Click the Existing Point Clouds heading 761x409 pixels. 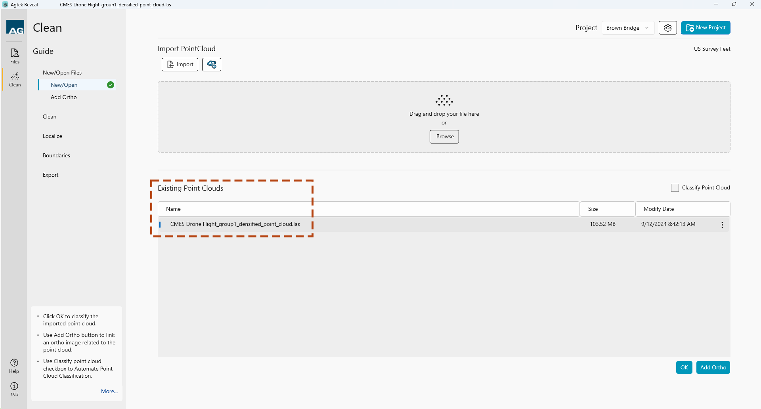191,188
